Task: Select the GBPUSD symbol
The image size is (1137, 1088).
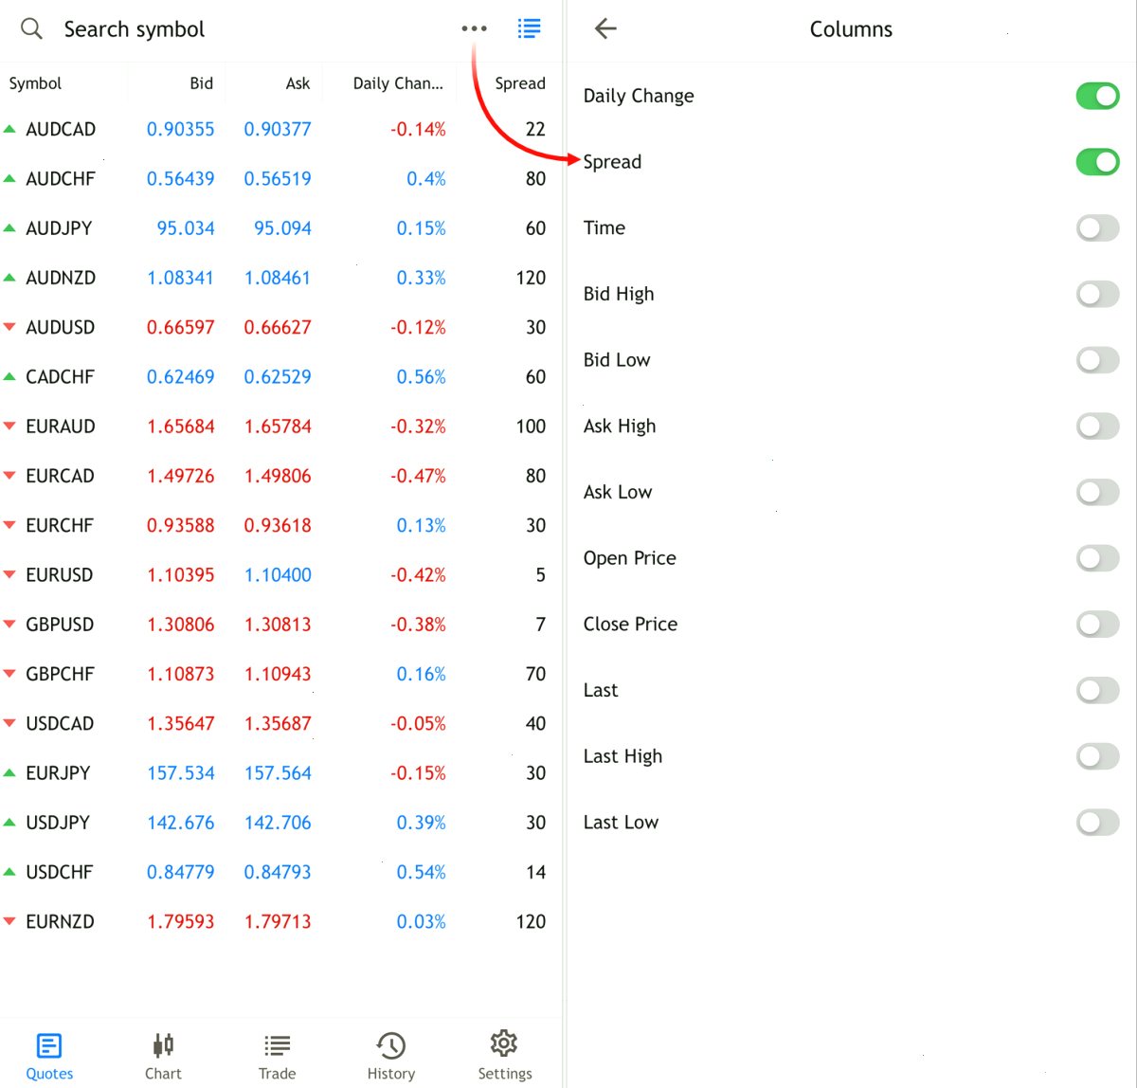Action: point(60,625)
